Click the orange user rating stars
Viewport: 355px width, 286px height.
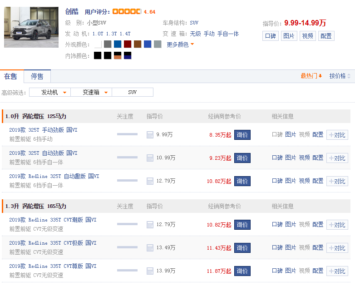(x=127, y=12)
